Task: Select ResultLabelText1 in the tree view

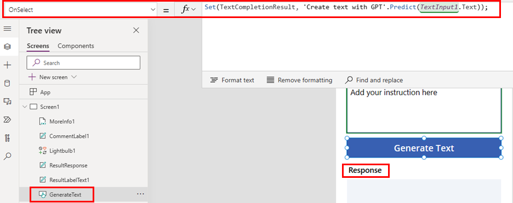Action: [x=70, y=180]
